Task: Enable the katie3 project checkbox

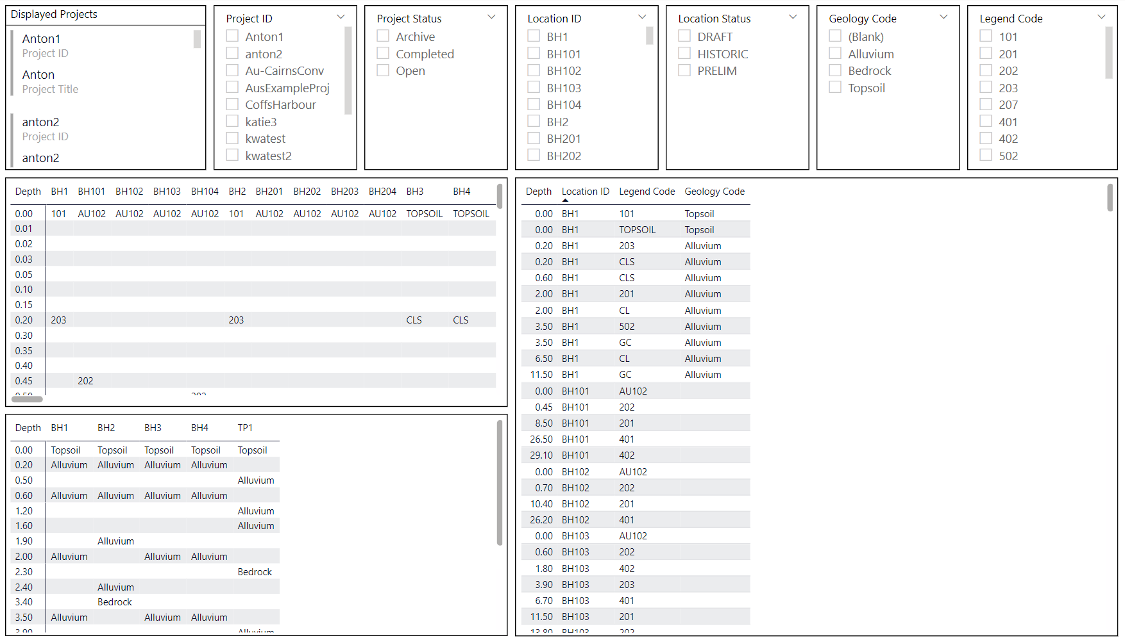Action: (232, 122)
